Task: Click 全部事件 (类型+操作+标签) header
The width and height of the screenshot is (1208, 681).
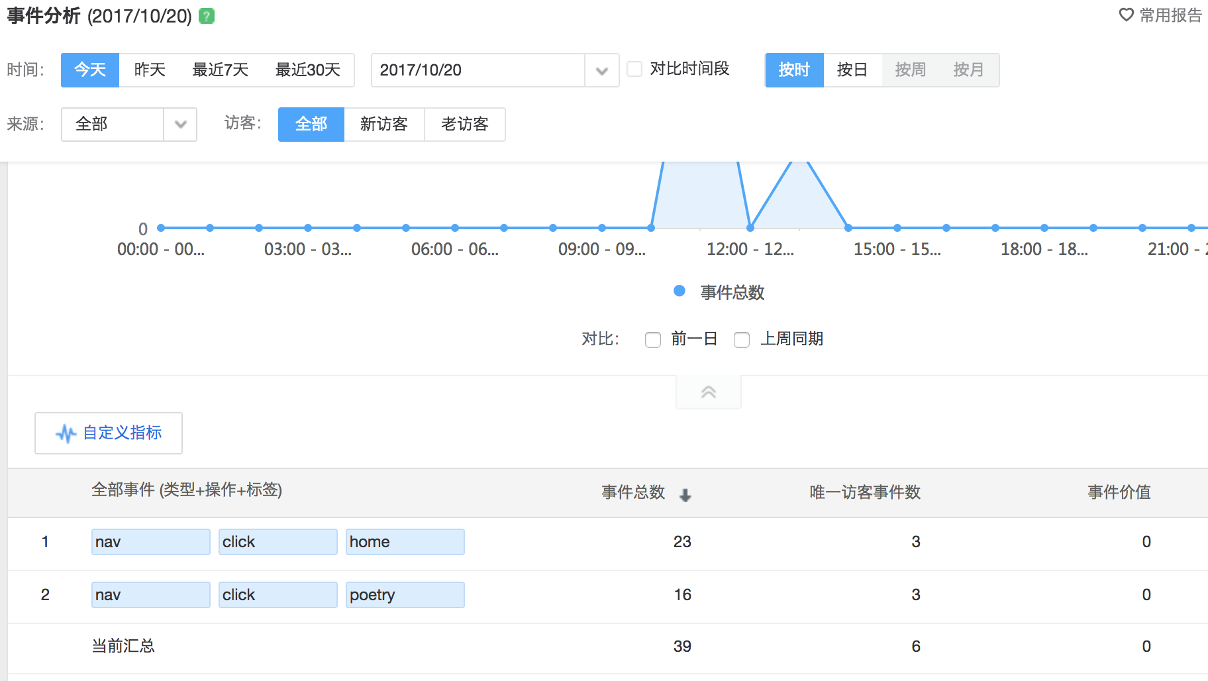Action: (187, 490)
